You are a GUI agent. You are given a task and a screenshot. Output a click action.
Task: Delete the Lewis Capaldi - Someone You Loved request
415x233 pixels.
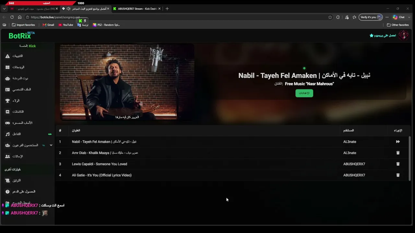coord(398,164)
